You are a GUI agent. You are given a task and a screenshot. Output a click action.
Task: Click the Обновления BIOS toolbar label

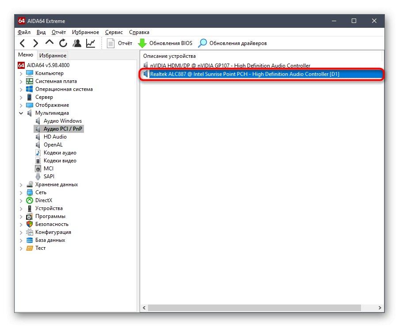pos(171,43)
